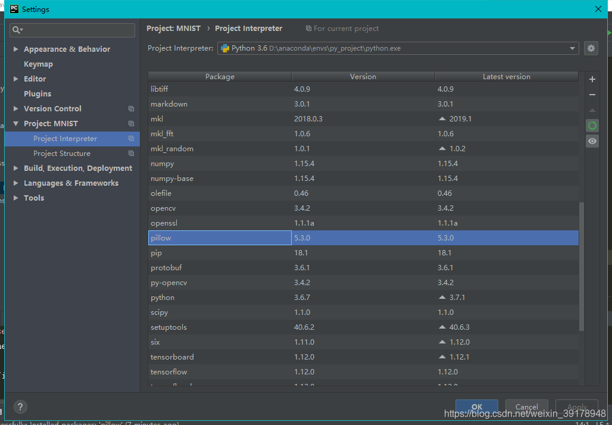Select the openssl package row
The height and width of the screenshot is (425, 612).
[x=363, y=223]
